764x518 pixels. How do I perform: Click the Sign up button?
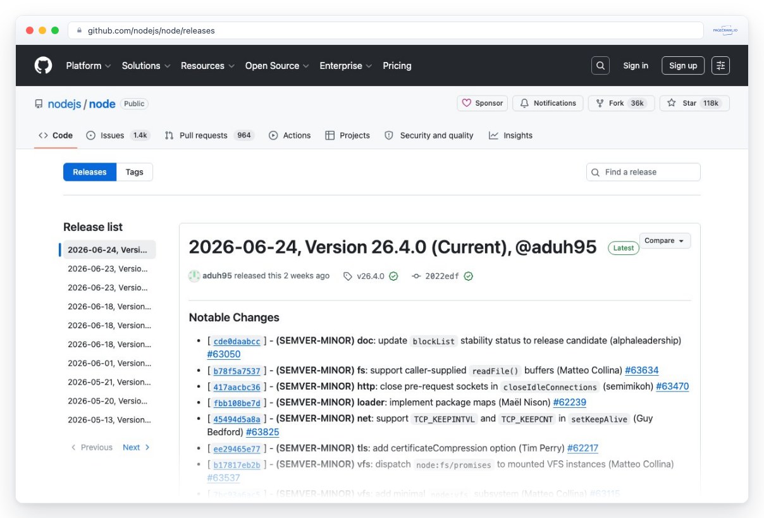[683, 65]
